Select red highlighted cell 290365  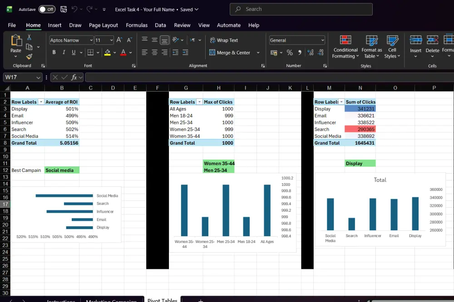coord(360,129)
